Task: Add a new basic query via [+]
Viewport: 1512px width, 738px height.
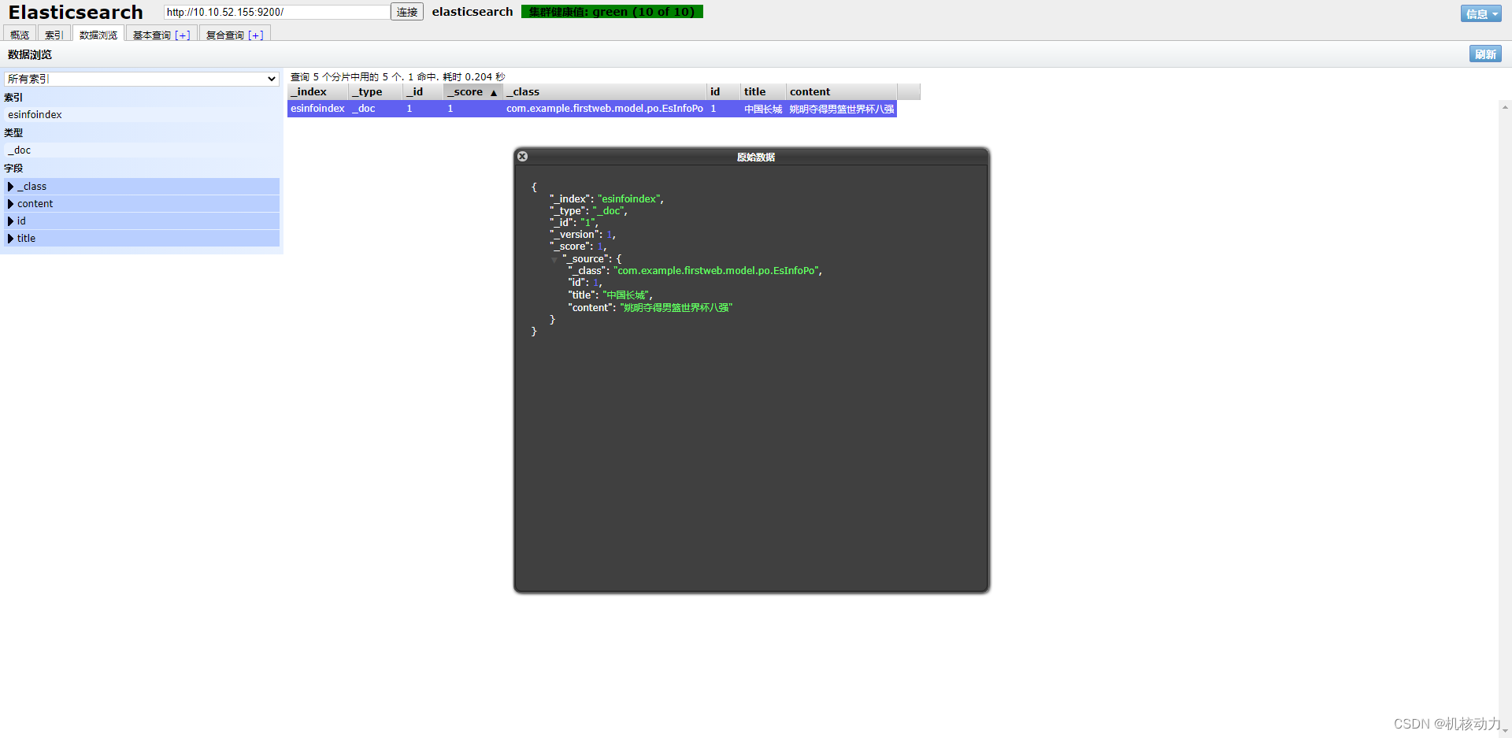Action: click(x=183, y=35)
